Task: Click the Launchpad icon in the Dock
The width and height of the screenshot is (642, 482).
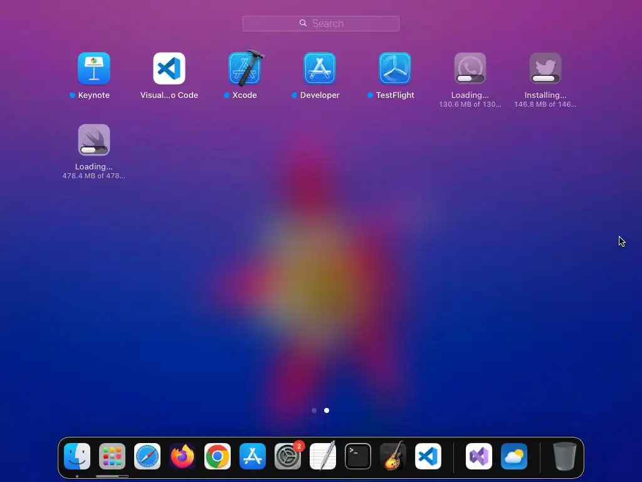Action: [112, 456]
